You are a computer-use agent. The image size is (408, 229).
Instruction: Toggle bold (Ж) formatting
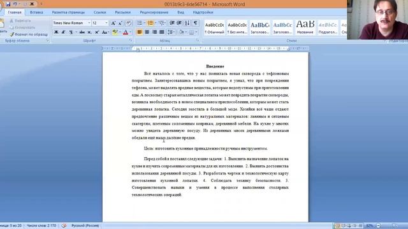coord(56,32)
